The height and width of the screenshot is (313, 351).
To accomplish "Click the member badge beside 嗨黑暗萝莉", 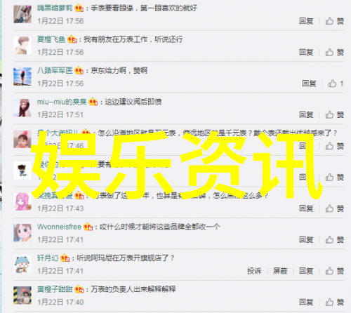I will (79, 8).
